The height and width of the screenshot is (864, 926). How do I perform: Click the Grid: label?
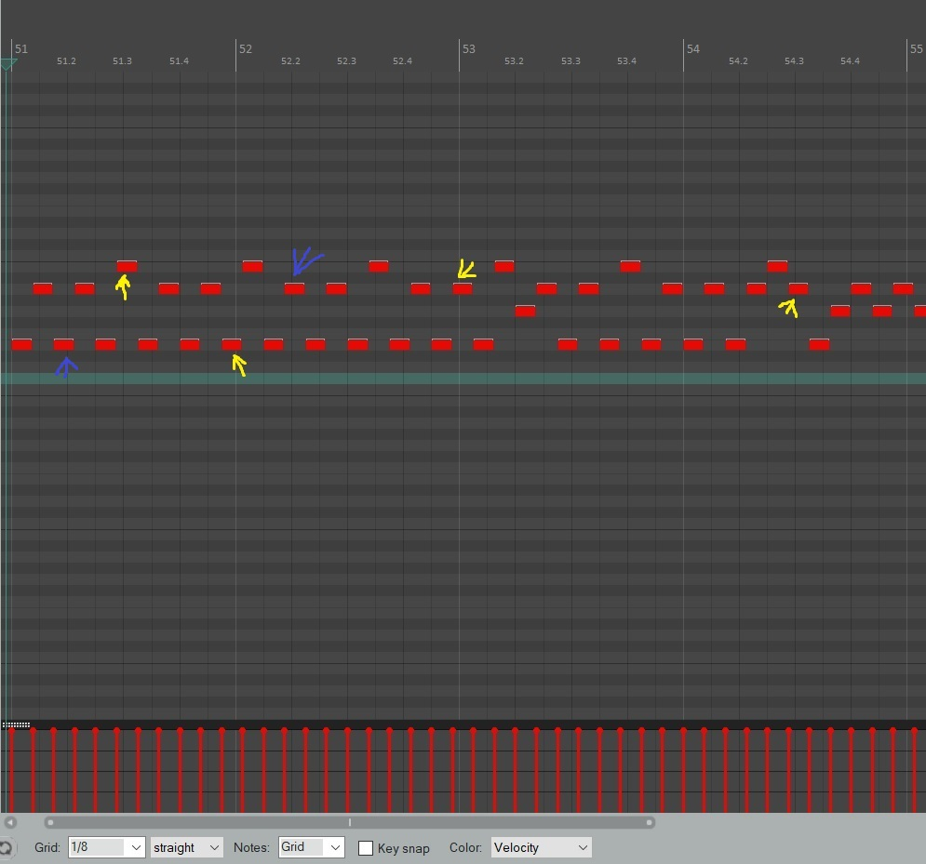pos(47,847)
